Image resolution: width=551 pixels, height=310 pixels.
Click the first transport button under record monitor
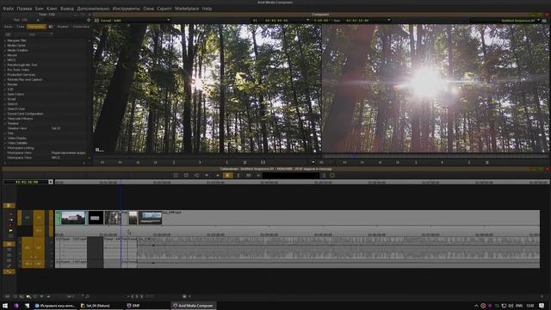point(344,163)
